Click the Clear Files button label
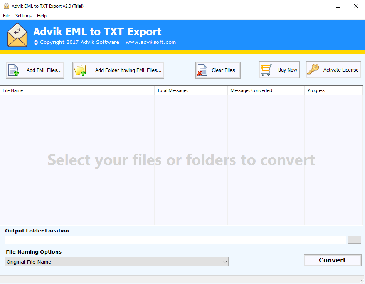365x284 pixels. click(x=223, y=70)
